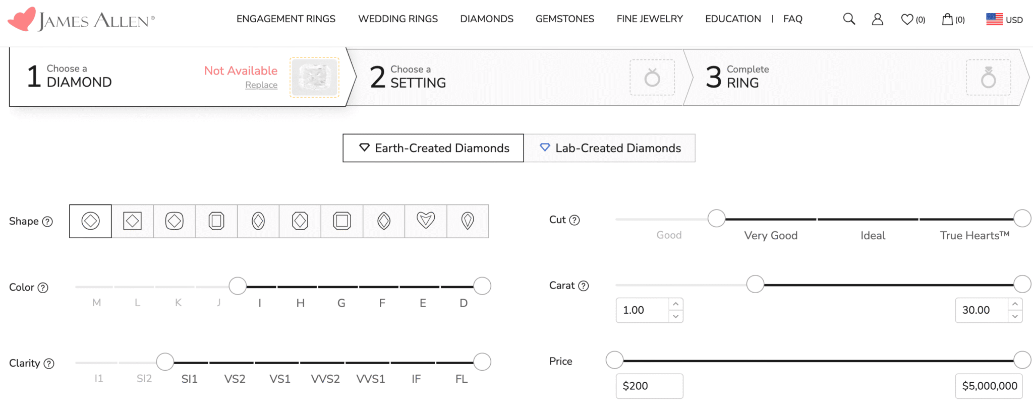The width and height of the screenshot is (1033, 420).
Task: Open the site search magnifier
Action: [849, 19]
